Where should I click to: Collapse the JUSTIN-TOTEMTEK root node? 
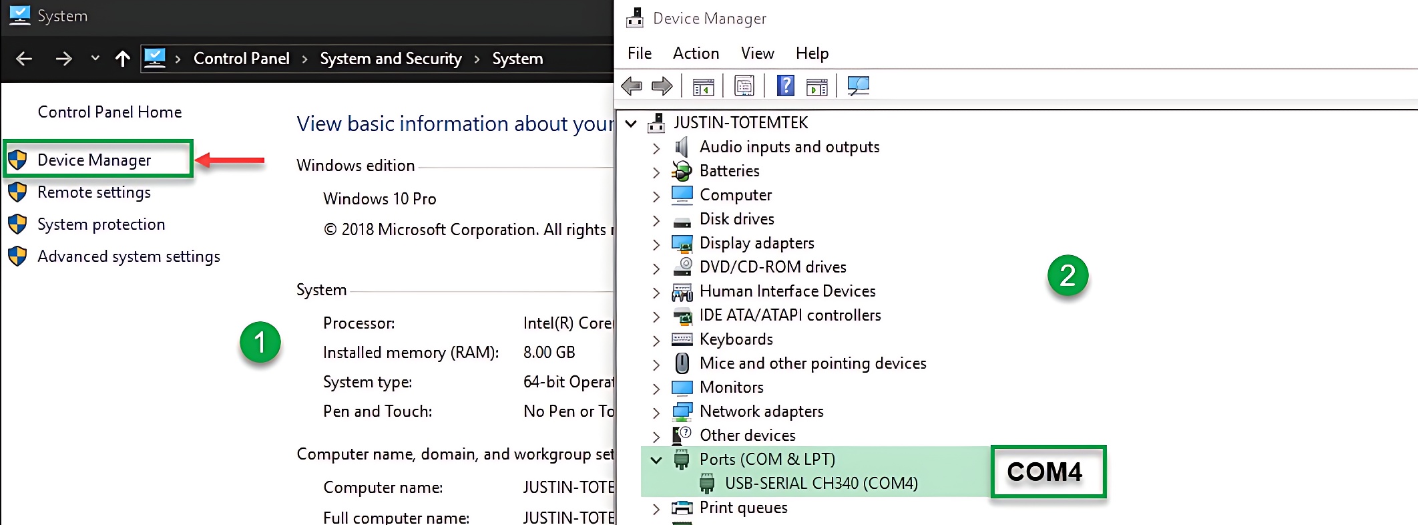pos(631,124)
